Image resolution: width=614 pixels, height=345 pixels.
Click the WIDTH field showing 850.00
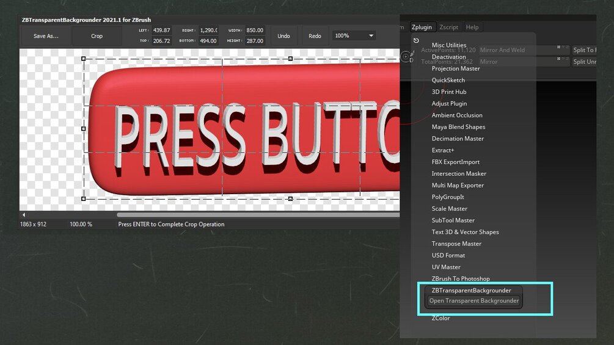[255, 30]
